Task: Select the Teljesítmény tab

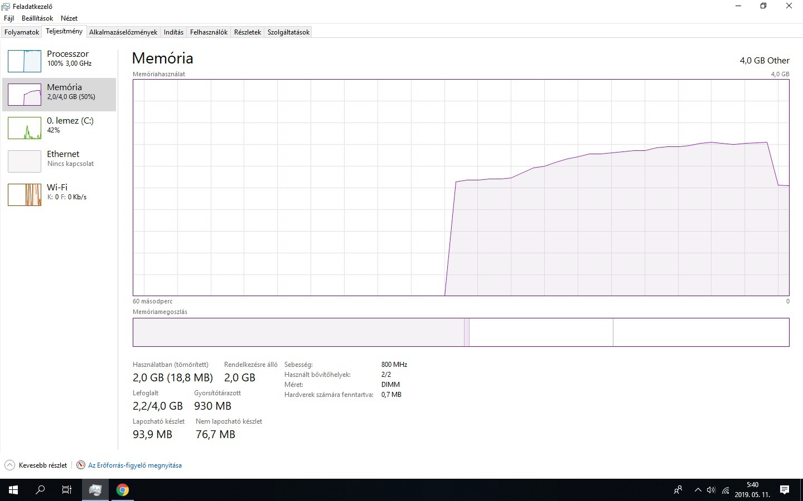Action: [64, 32]
